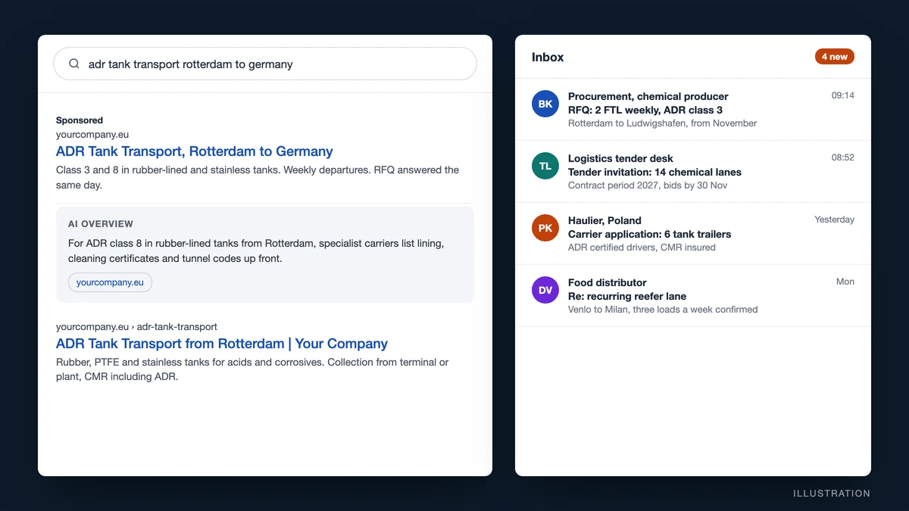Click preview text Contract period 2027, bids by 30 Nov

648,185
